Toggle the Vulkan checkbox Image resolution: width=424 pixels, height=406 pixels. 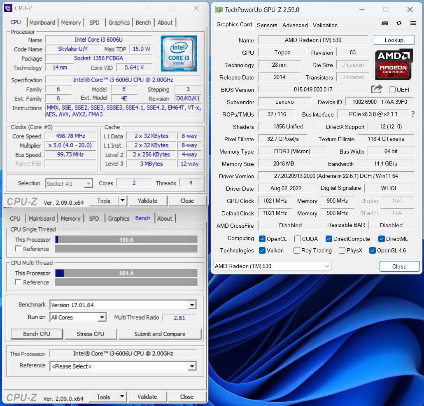point(262,250)
